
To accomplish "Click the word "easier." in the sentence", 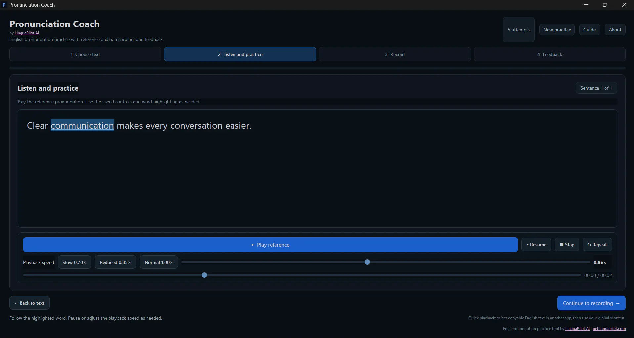I will pos(238,126).
